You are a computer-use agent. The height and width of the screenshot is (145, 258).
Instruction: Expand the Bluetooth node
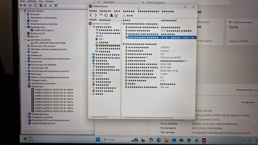tap(25, 14)
